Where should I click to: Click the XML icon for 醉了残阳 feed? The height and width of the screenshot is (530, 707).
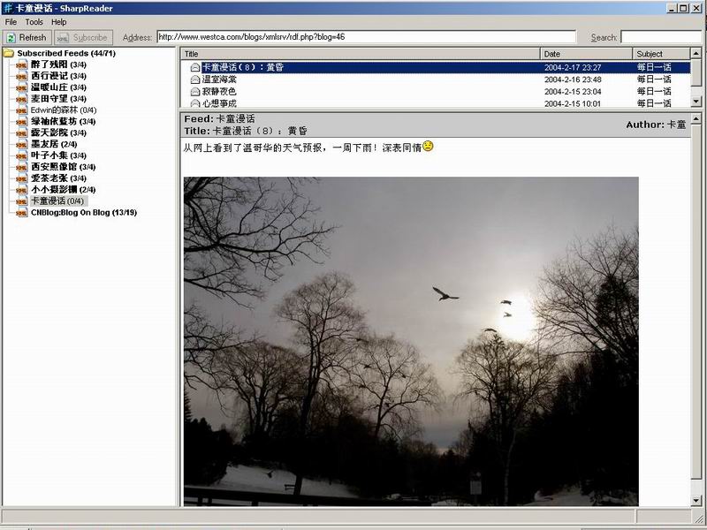21,64
